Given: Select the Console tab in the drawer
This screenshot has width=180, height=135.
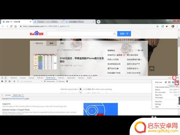Looking at the screenshot, I should coord(8,95).
